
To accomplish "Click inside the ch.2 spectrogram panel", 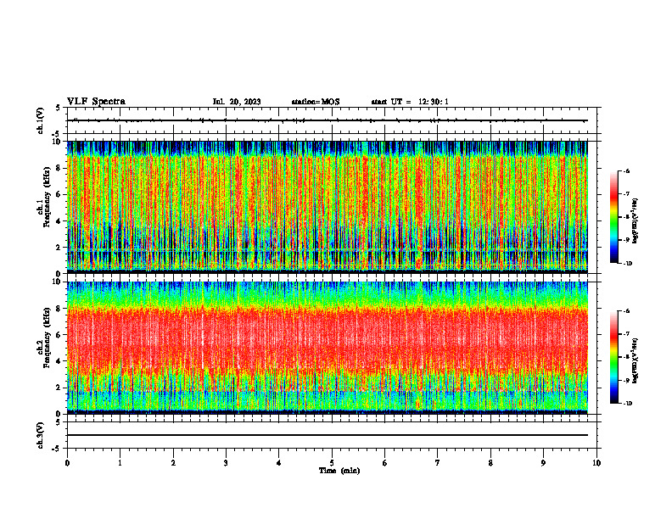I will (x=328, y=348).
